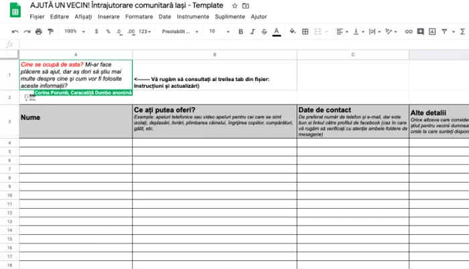Open the Editare menu

(60, 17)
